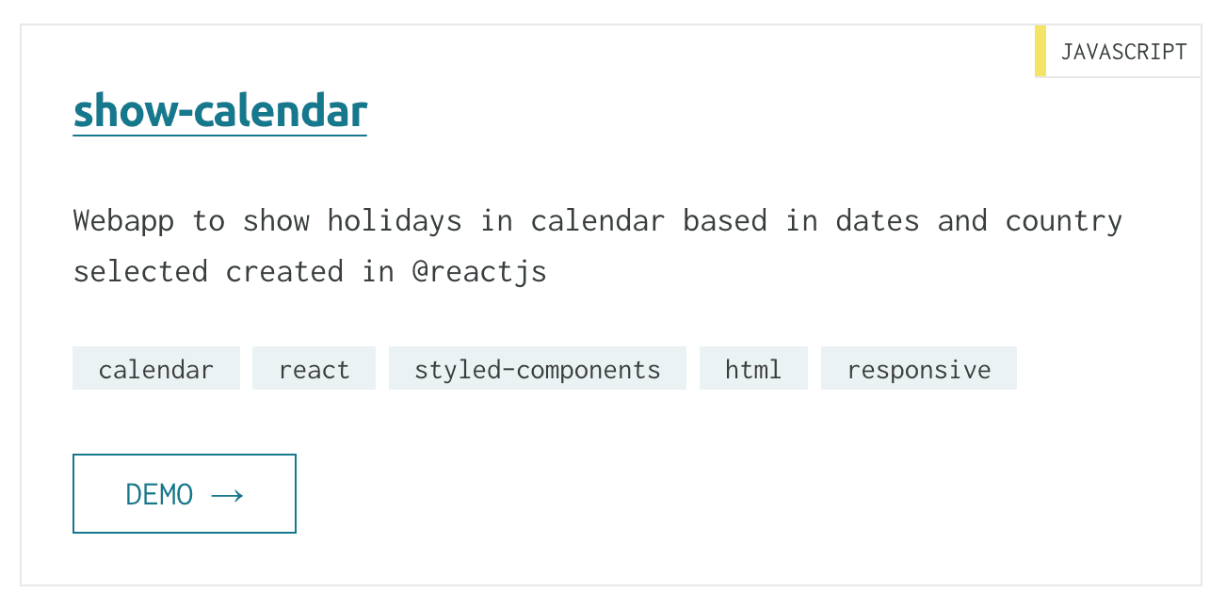1226x608 pixels.
Task: Select the JAVASCRIPT language label
Action: (1123, 52)
